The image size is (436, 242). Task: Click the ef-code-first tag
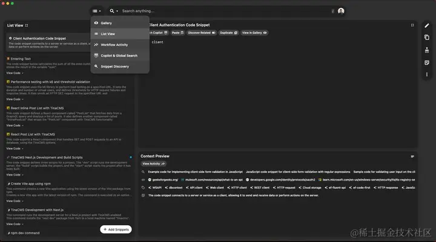click(x=360, y=188)
